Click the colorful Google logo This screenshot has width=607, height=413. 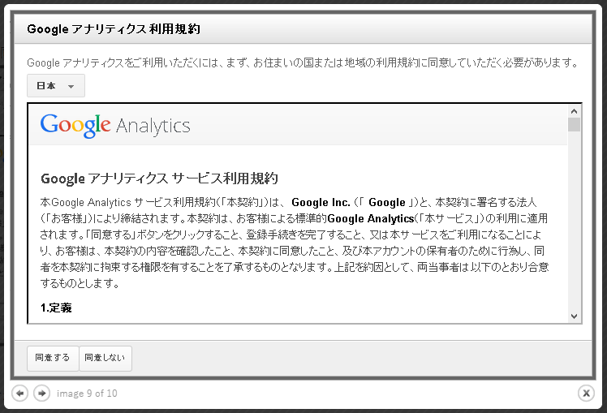(x=75, y=126)
